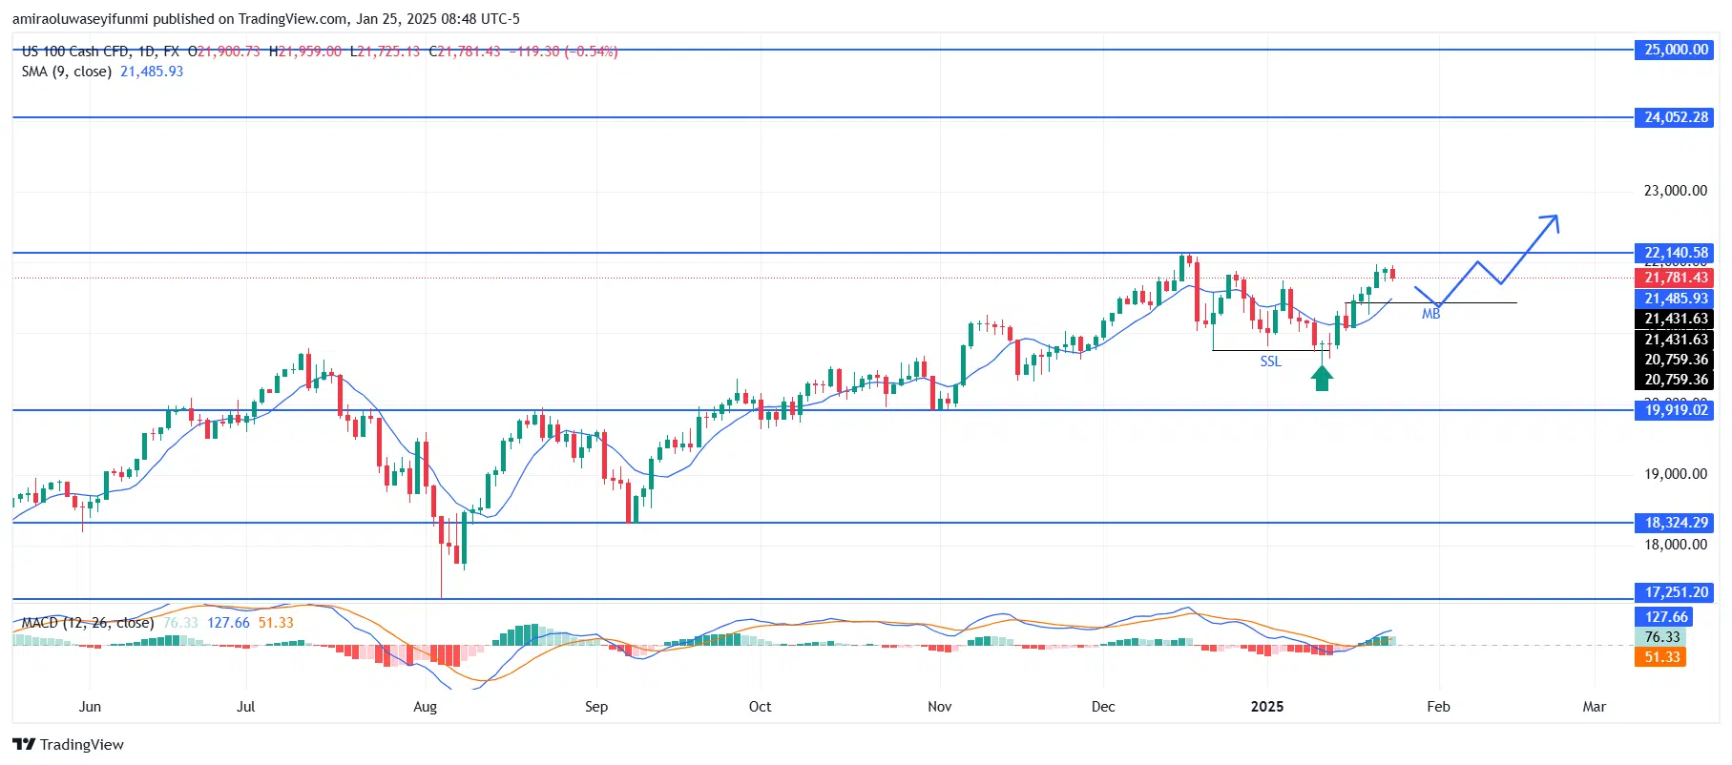Click the blue 21,485.93 SMA value label
Screen dimensions: 1732x765
point(1676,299)
